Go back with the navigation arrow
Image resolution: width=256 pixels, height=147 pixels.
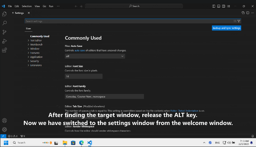(76, 6)
